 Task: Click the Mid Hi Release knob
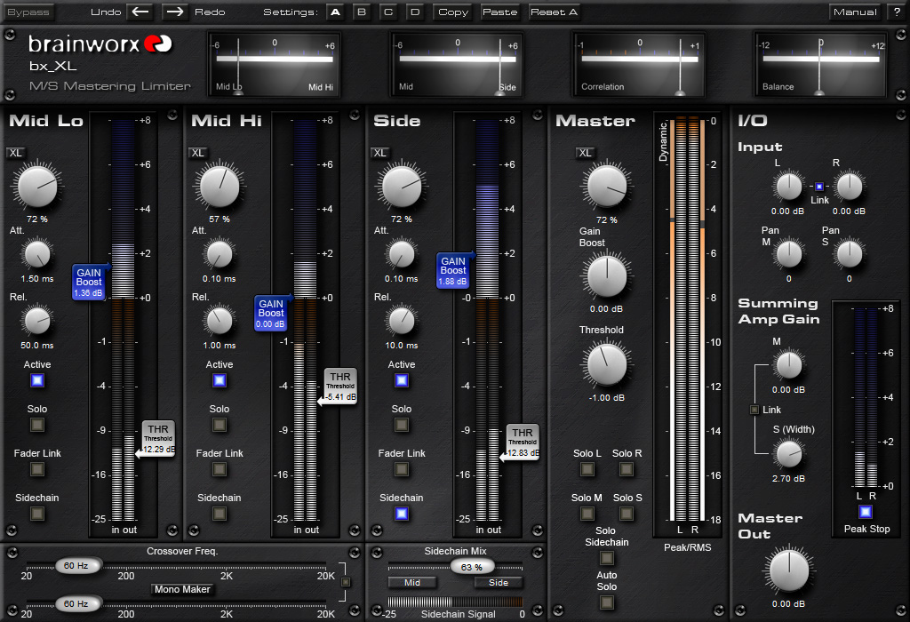tap(220, 321)
